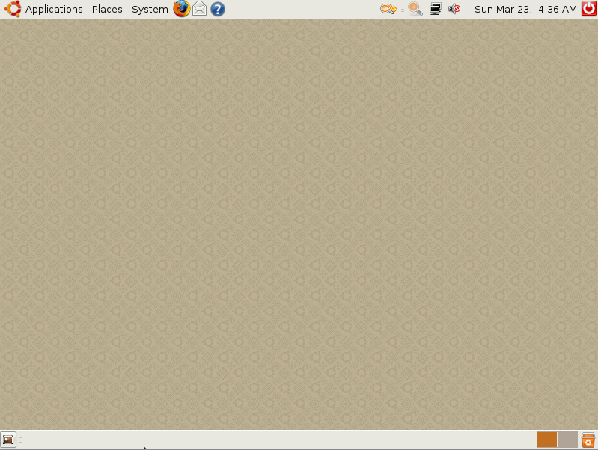Viewport: 598px width, 450px height.
Task: Click the network monitor computers icon
Action: [435, 9]
